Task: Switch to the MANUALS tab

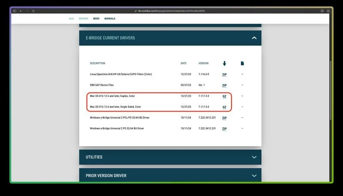Action: 110,18
